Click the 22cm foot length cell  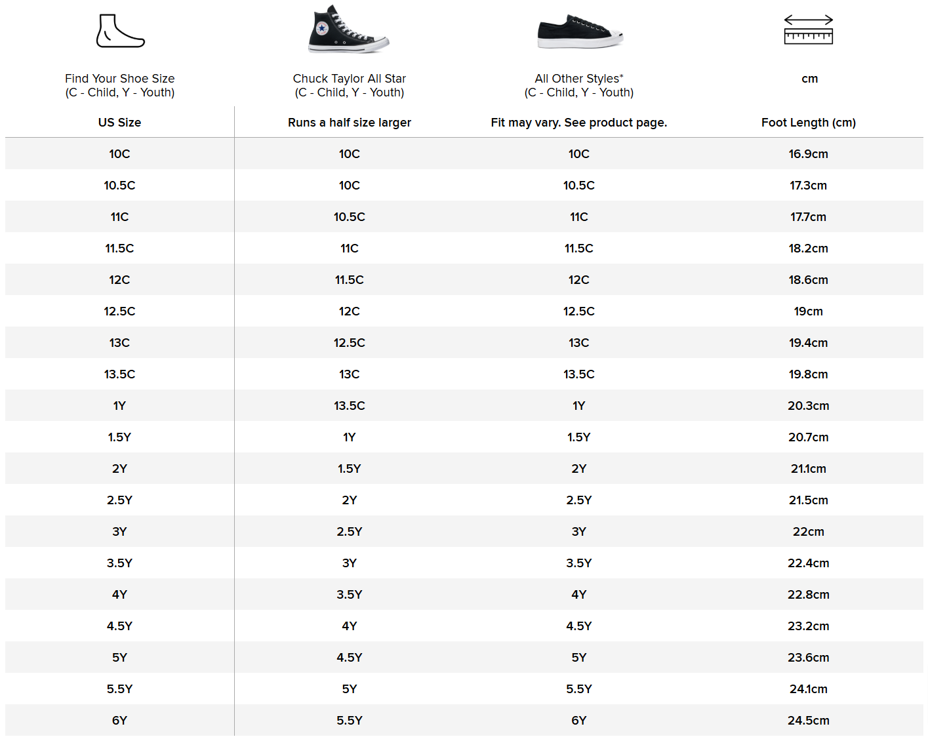coord(808,532)
